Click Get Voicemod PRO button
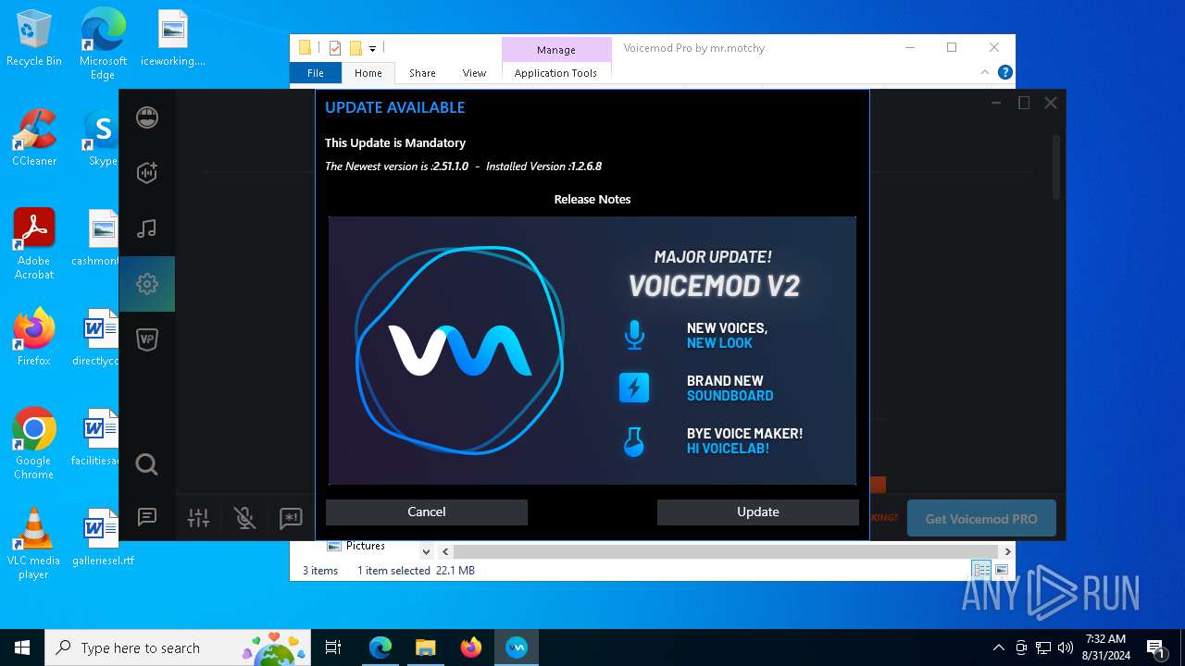 (x=981, y=519)
